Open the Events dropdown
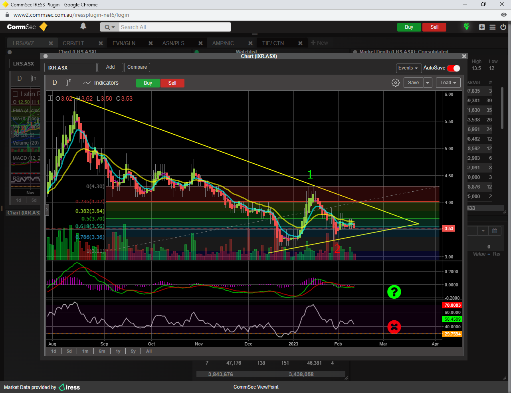 pyautogui.click(x=408, y=68)
